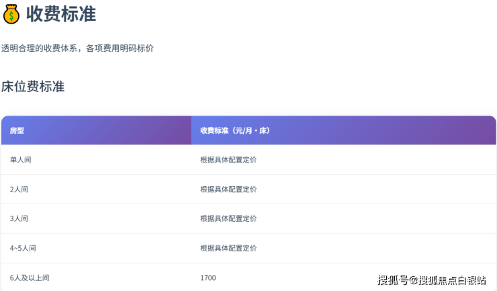Click the 透明合理的收费体系 subtitle phrase
The image size is (497, 291).
pos(39,48)
